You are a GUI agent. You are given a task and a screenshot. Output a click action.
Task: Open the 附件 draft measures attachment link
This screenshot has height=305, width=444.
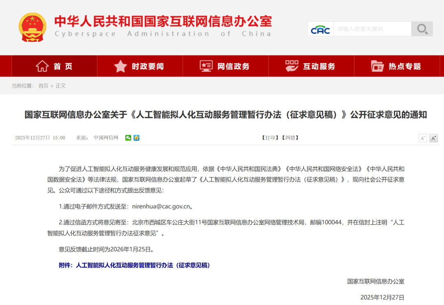tap(134, 266)
